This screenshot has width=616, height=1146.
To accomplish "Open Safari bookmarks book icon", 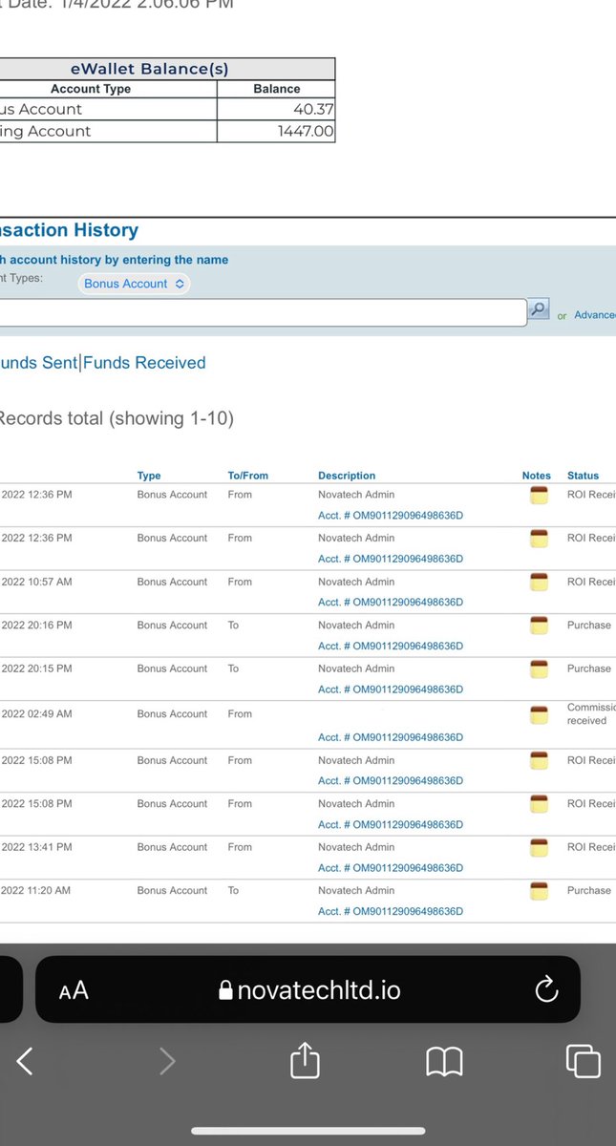I will pyautogui.click(x=444, y=1061).
